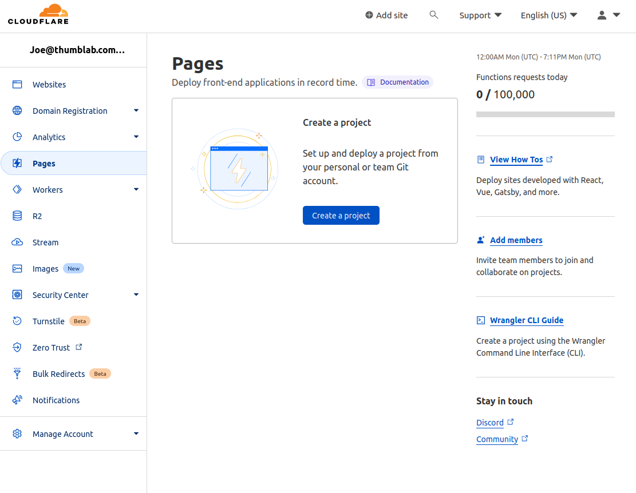Viewport: 636px width, 493px height.
Task: Click the Domain Registration globe icon
Action: click(x=17, y=110)
